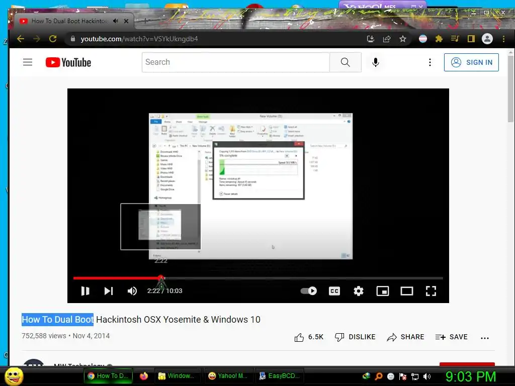
Task: Open Firefox from the taskbar
Action: [143, 376]
